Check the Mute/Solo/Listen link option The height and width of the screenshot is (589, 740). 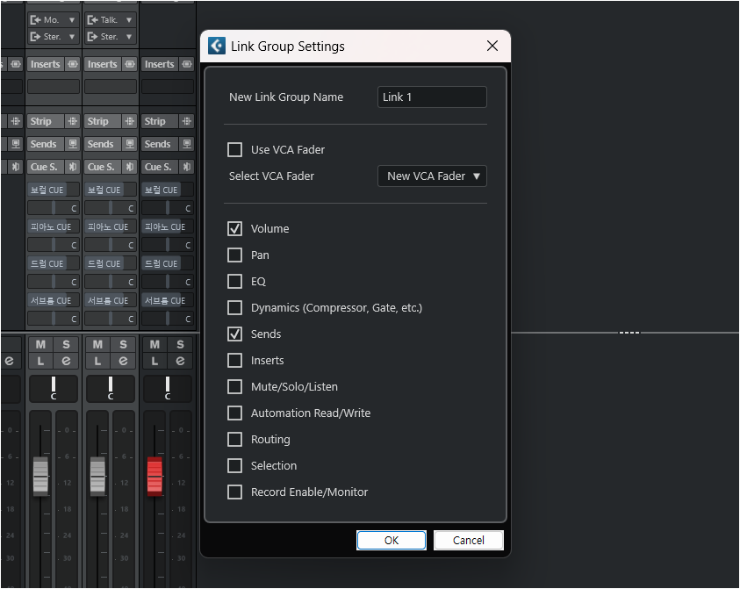235,387
